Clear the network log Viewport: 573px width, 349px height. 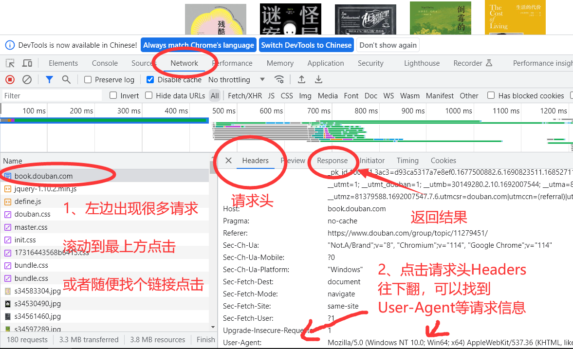point(27,80)
